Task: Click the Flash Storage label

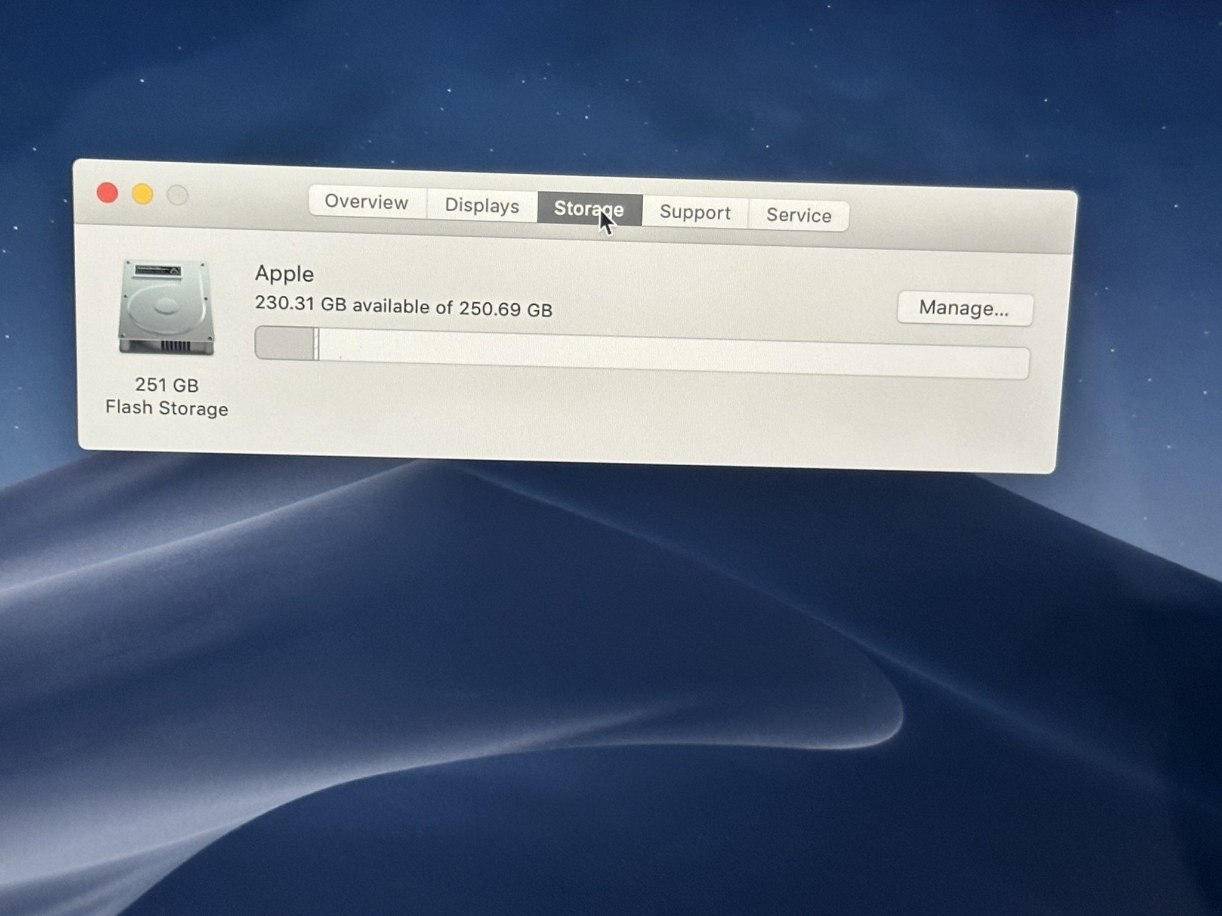Action: [166, 409]
